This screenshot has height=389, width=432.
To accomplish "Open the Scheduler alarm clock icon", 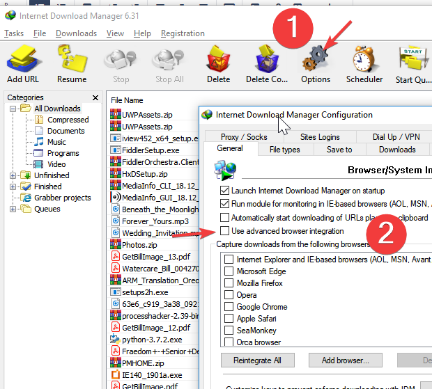I will click(364, 59).
